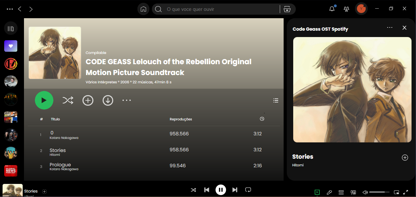Viewport: 416px width, 197px height.
Task: Connect to a device
Action: (353, 192)
